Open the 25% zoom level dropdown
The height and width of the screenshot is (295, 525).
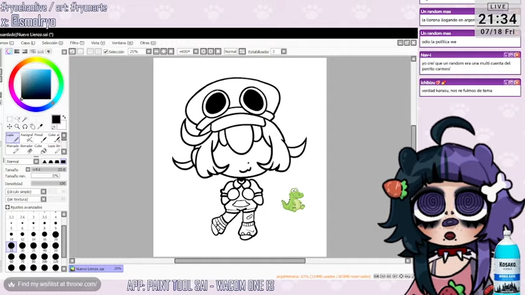pos(149,52)
